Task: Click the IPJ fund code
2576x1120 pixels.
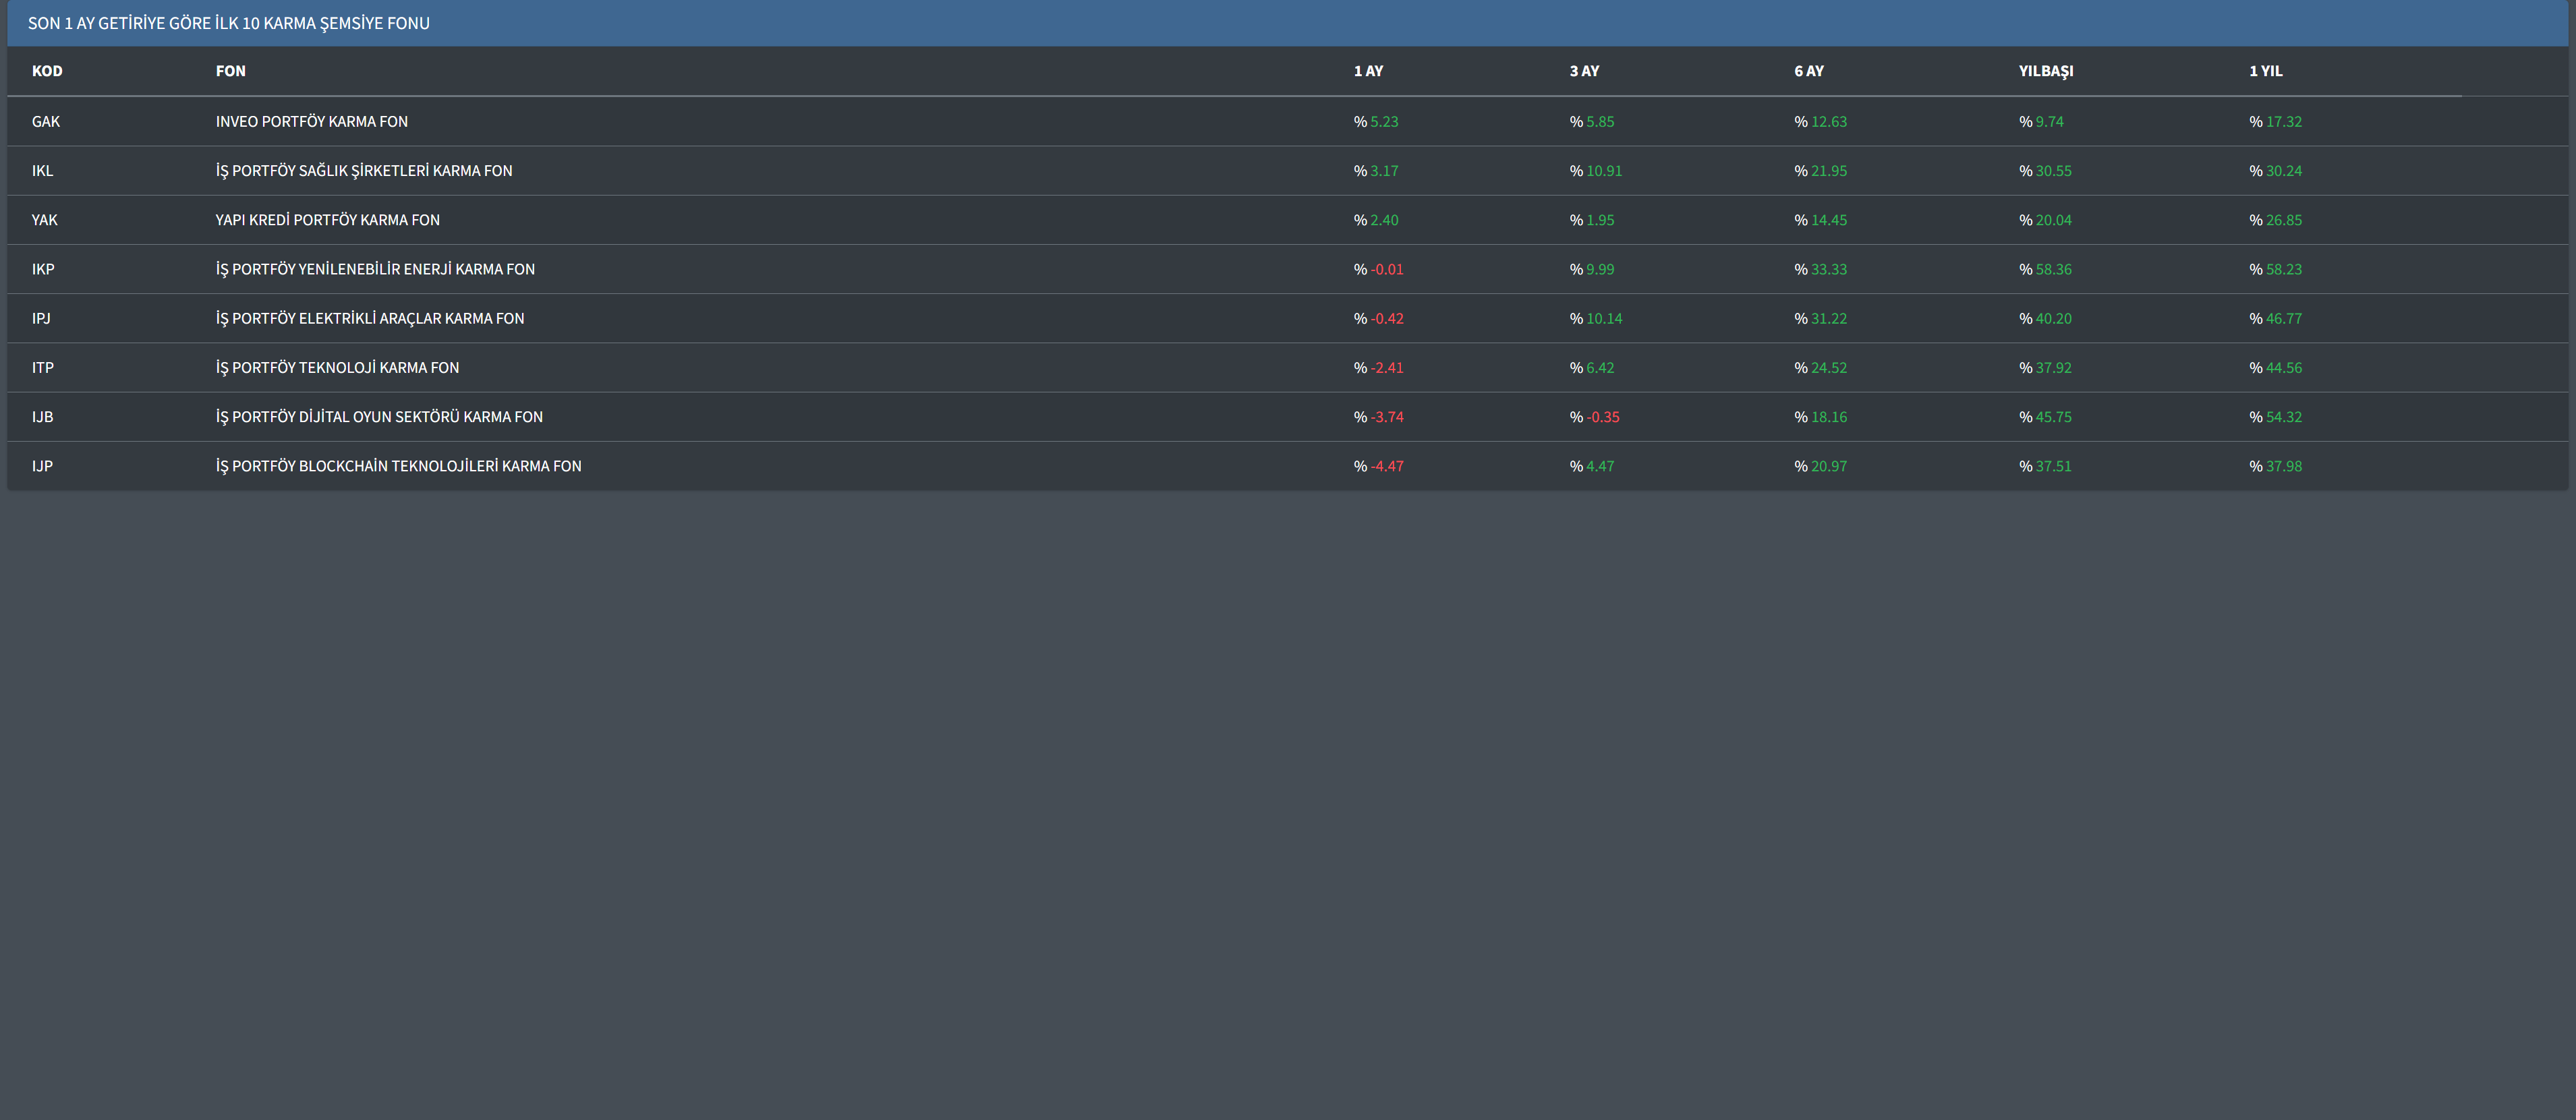Action: 41,318
